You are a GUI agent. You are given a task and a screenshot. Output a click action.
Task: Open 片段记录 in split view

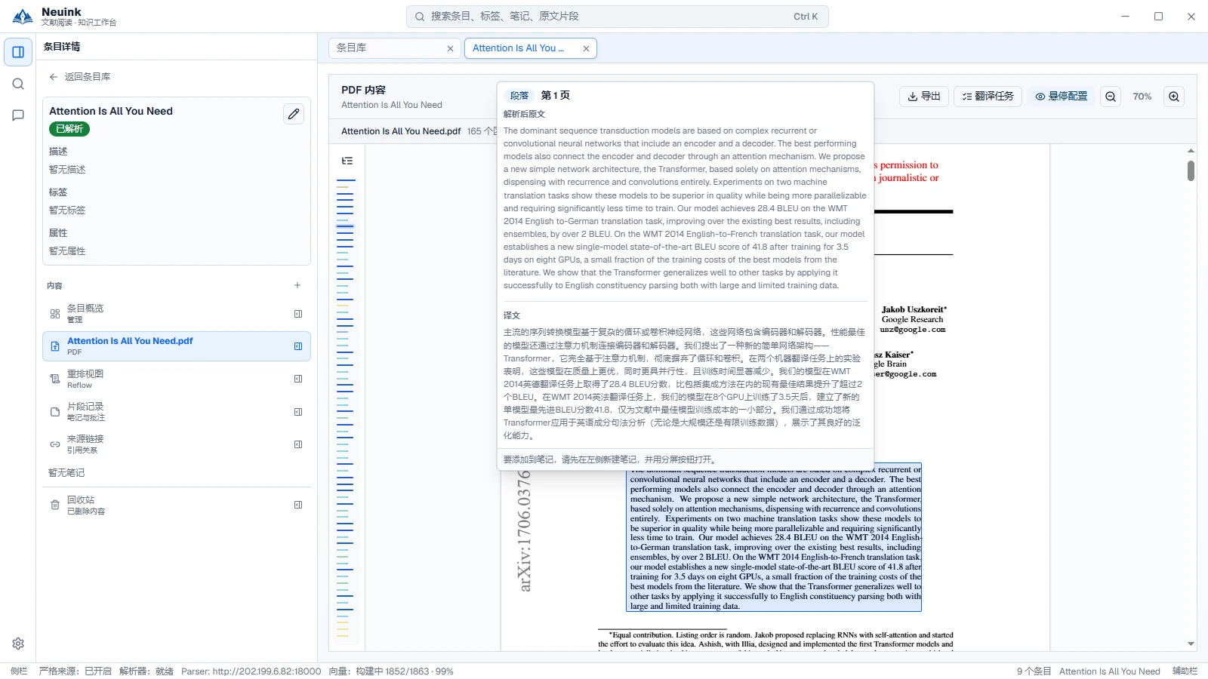(x=298, y=412)
